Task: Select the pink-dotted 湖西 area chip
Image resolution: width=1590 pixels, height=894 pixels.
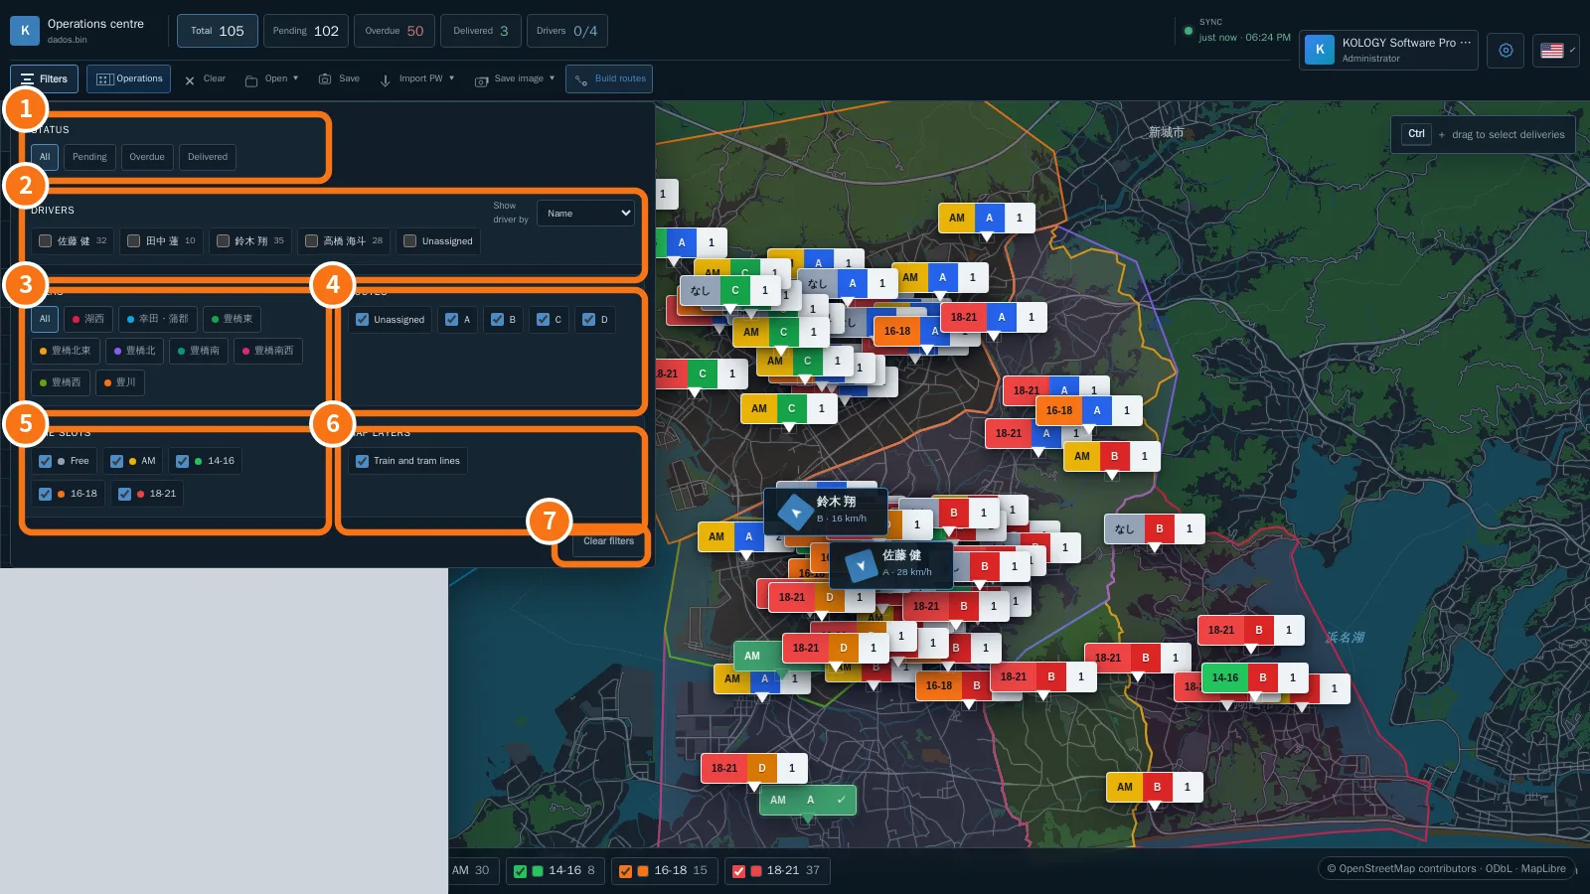Action: (x=88, y=319)
